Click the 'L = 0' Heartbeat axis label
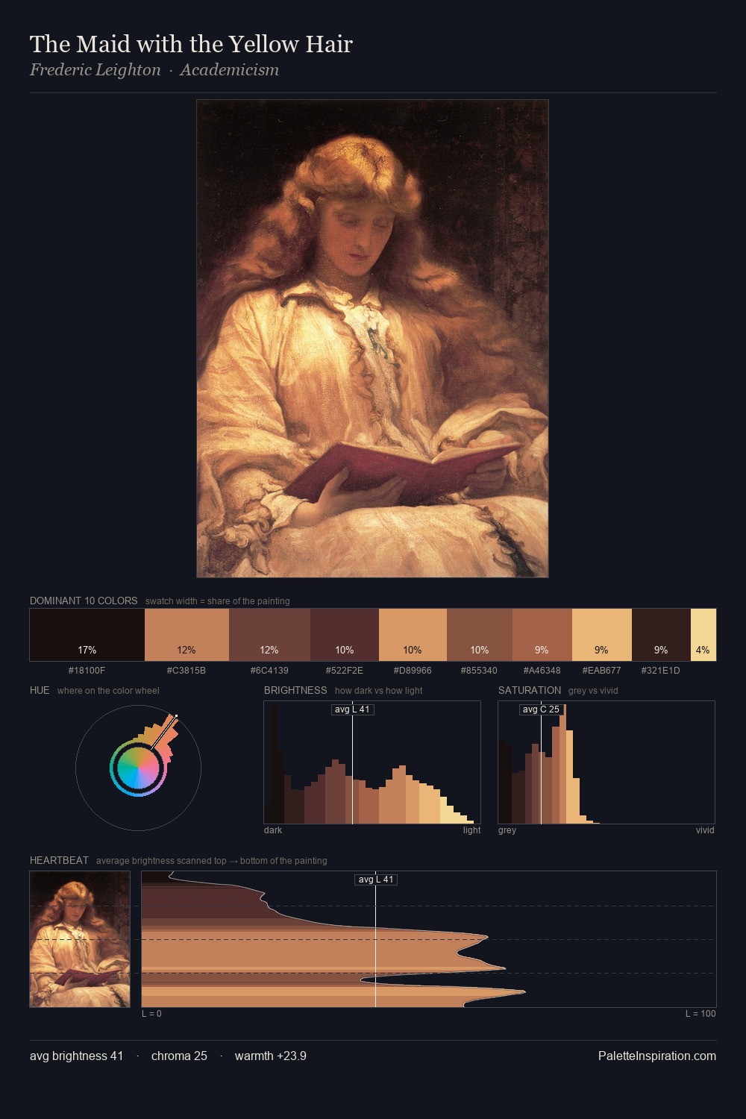The width and height of the screenshot is (746, 1119). pyautogui.click(x=152, y=1014)
